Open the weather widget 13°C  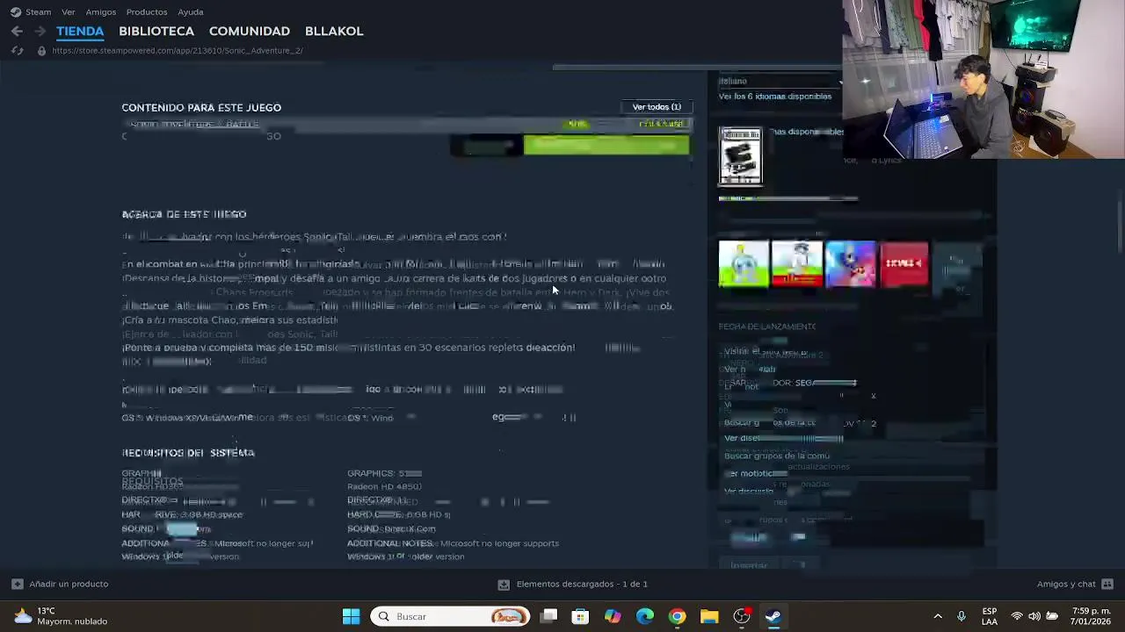tap(60, 616)
